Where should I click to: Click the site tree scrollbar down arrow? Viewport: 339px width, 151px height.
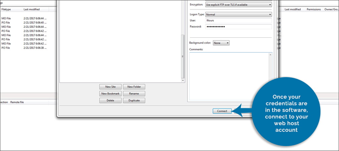click(x=183, y=80)
